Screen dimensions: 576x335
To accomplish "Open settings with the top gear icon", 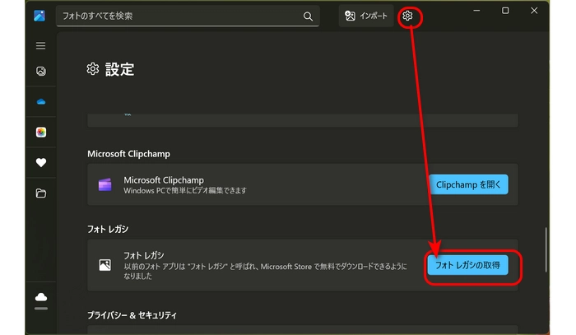I will point(407,16).
